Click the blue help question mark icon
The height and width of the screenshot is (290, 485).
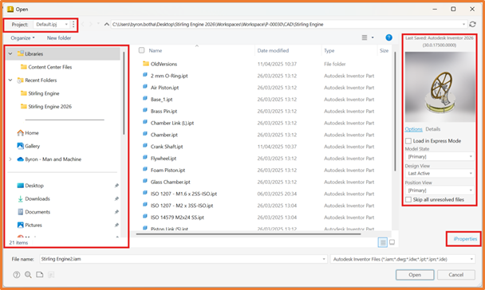pyautogui.click(x=388, y=37)
